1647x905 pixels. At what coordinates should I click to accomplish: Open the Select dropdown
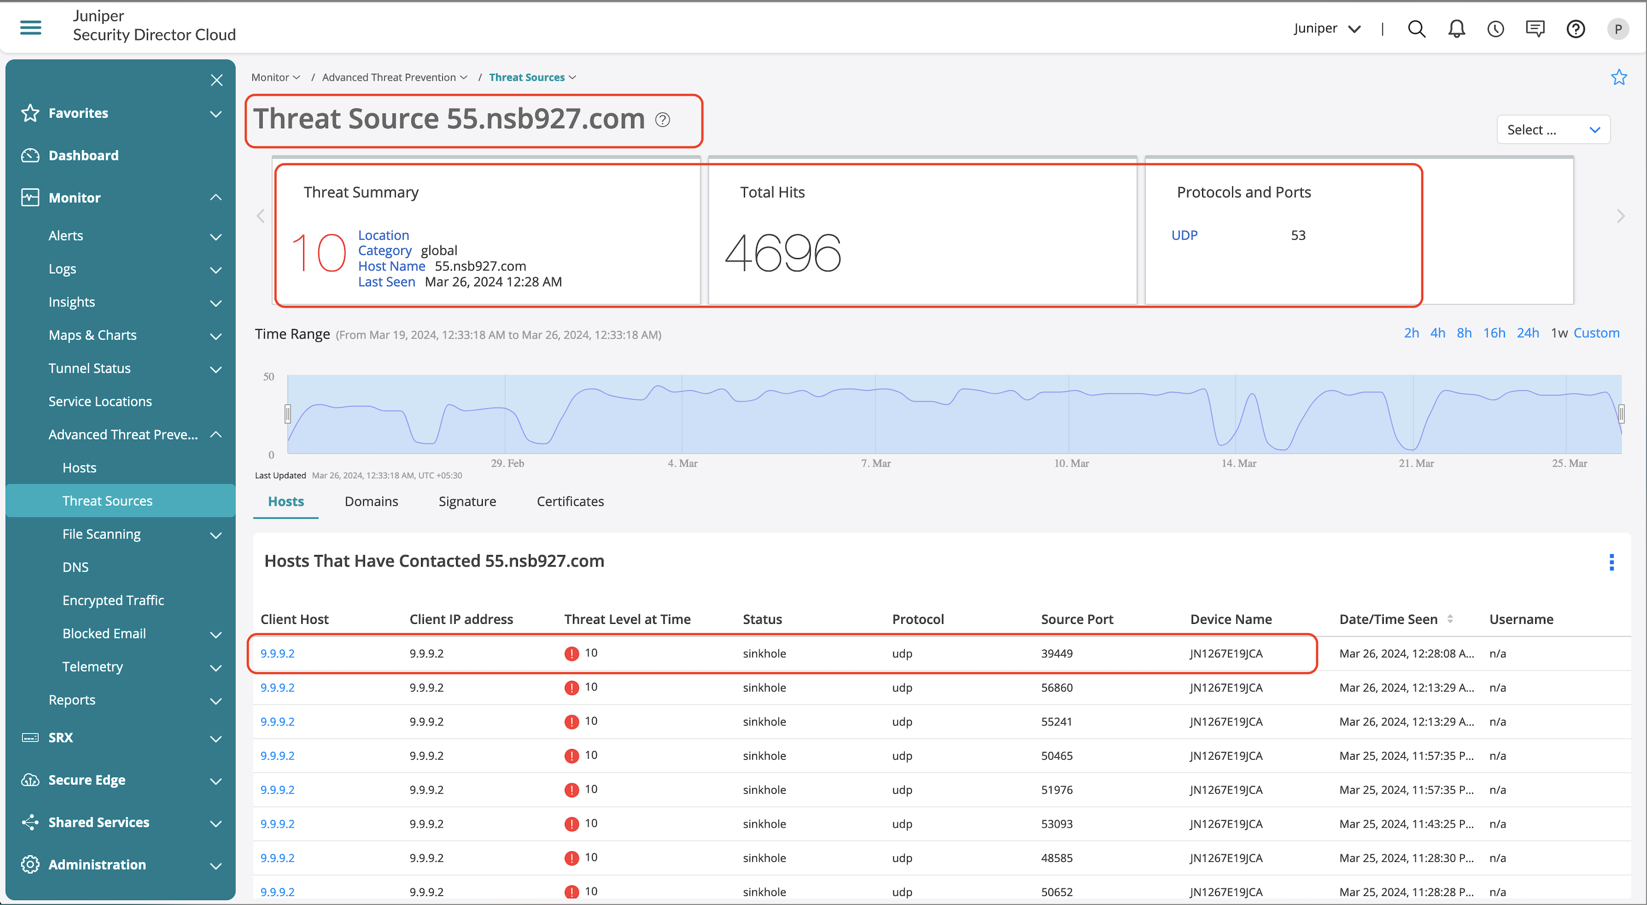(x=1553, y=130)
